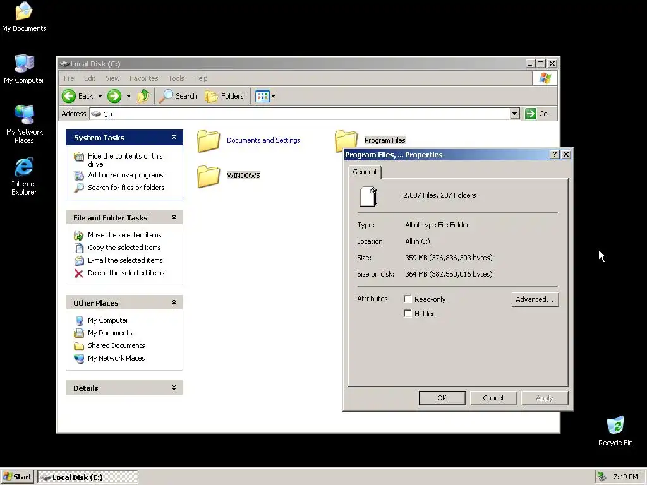Click Add or remove programs link
The image size is (647, 485).
(x=126, y=176)
